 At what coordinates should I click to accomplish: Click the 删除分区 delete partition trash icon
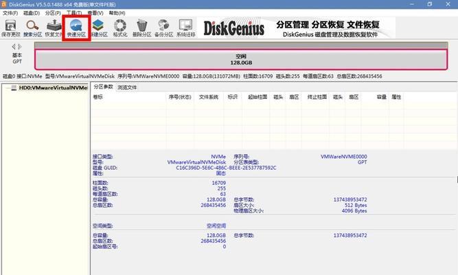click(x=142, y=28)
